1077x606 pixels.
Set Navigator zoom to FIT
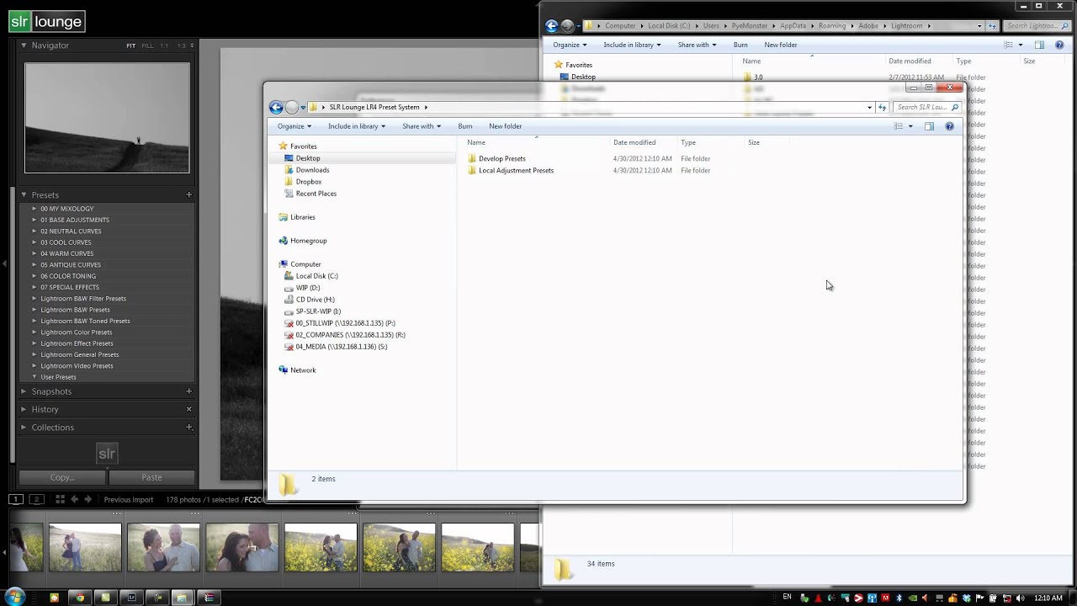pos(130,45)
